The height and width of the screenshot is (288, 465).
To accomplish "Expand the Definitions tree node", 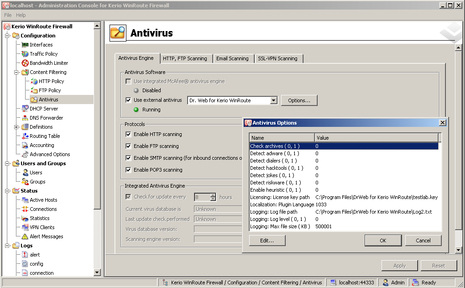I will (16, 127).
